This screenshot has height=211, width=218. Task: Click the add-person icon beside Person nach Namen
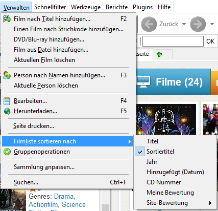(7, 75)
